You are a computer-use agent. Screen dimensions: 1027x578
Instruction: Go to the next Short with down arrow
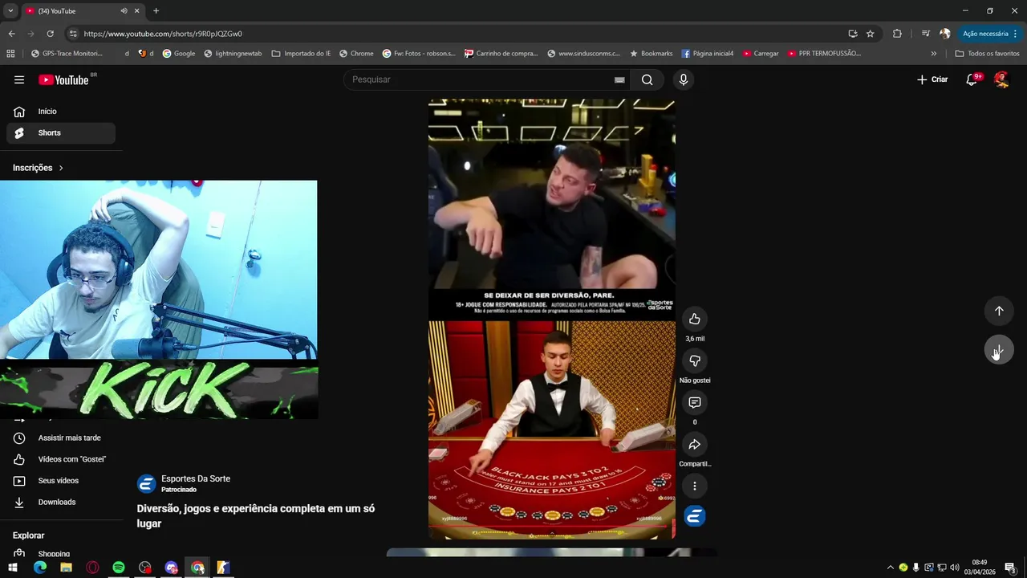click(999, 350)
